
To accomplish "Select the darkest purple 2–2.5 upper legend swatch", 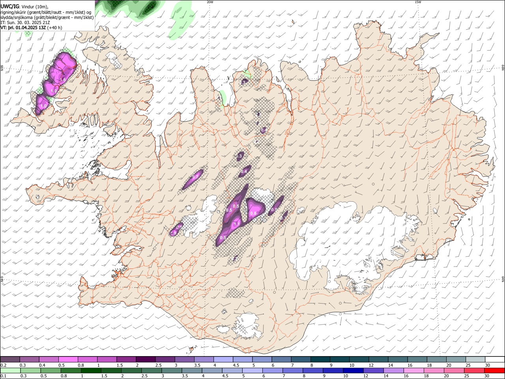I will click(x=146, y=359).
